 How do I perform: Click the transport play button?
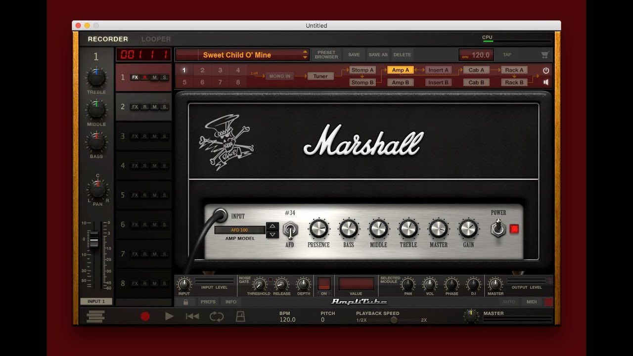(169, 316)
